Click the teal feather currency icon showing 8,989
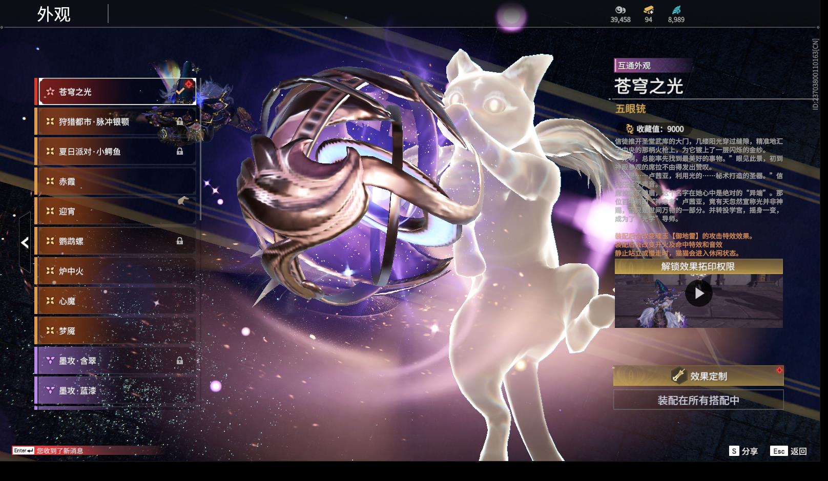 pos(676,10)
